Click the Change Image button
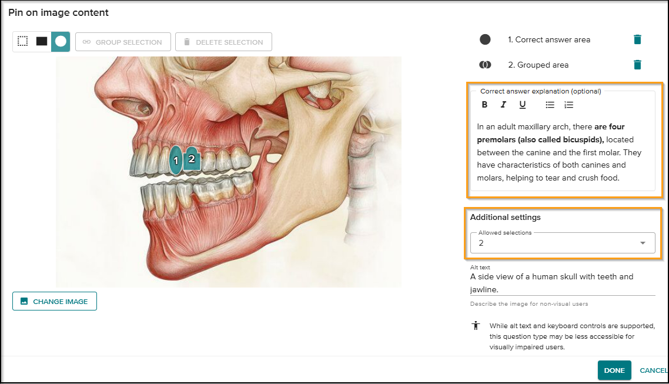The image size is (669, 384). tap(55, 302)
